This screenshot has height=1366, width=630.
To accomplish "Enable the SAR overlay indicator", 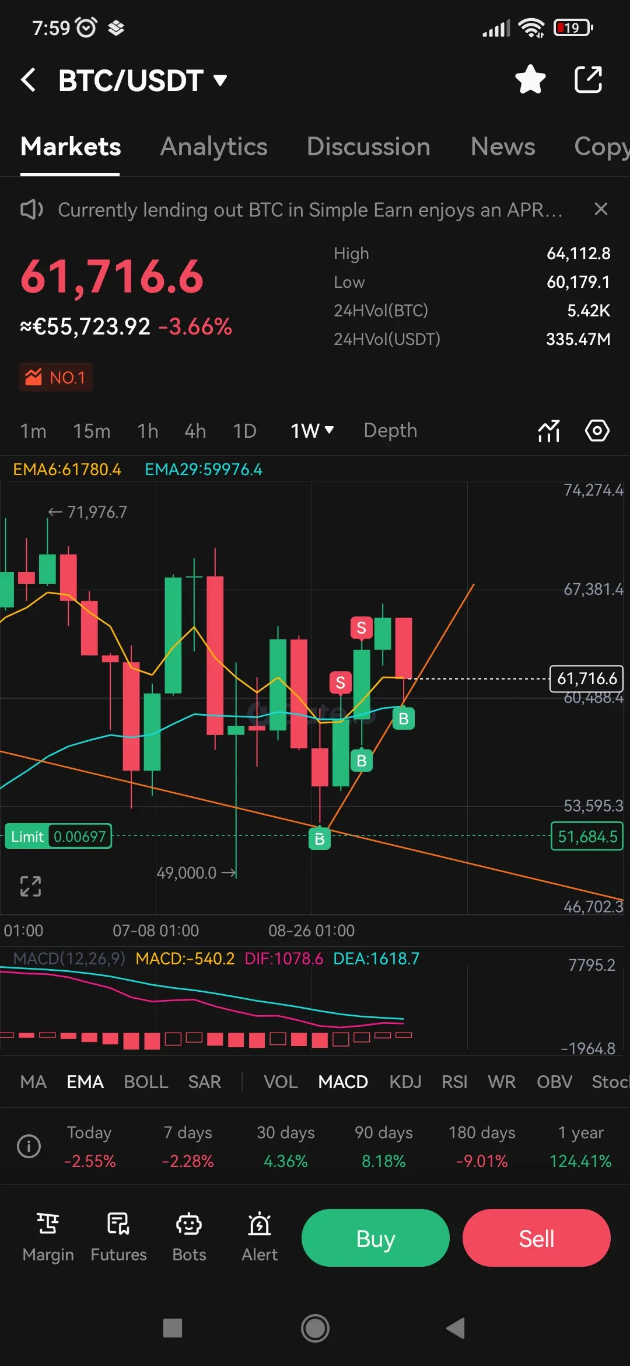I will 205,1082.
